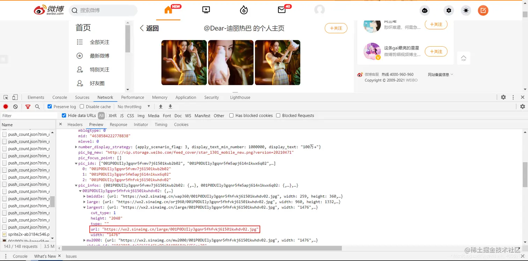Click the Weibo search box
The height and width of the screenshot is (261, 528).
click(103, 10)
